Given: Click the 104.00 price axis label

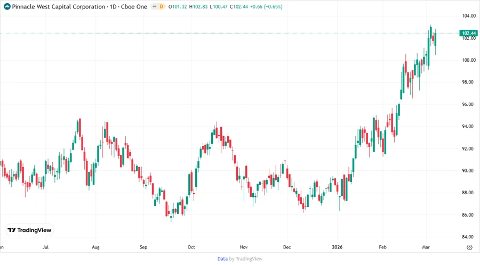Looking at the screenshot, I should coord(469,16).
